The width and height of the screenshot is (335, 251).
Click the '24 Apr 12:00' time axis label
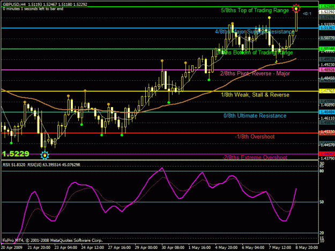tap(93, 248)
